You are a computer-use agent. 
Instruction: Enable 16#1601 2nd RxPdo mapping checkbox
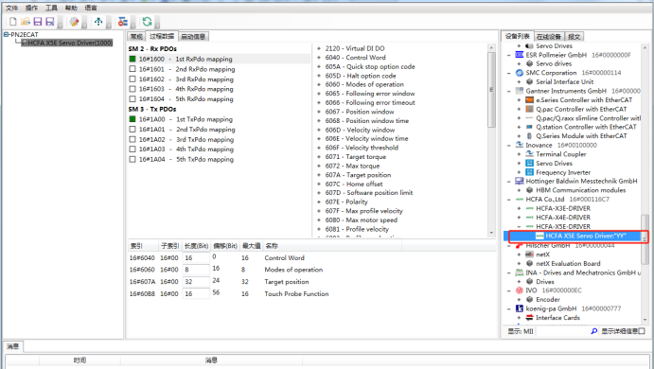[133, 69]
